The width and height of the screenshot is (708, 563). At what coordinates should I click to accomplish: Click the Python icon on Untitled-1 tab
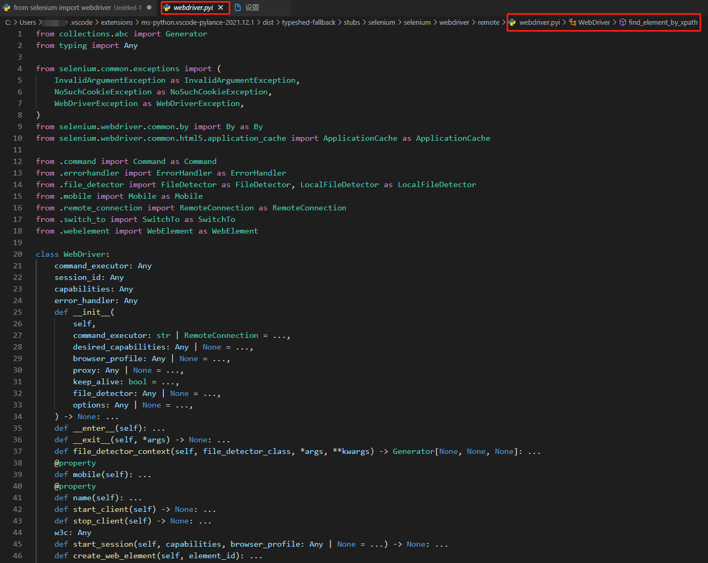click(x=6, y=7)
